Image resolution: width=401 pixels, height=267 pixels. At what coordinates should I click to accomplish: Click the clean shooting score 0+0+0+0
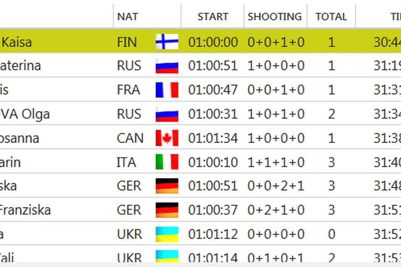[276, 234]
